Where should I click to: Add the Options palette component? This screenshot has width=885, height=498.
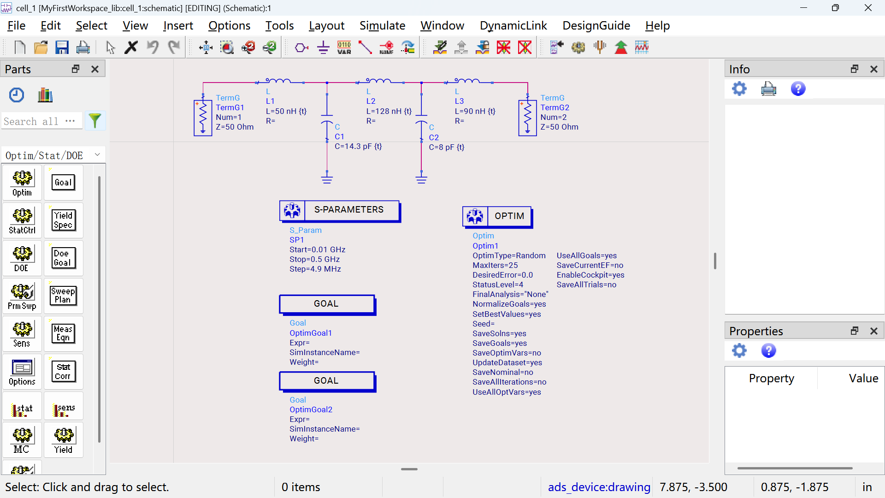coord(22,372)
